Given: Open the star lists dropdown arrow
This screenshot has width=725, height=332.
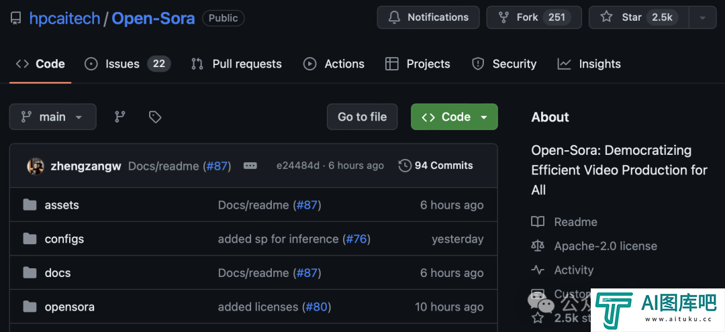Looking at the screenshot, I should tap(702, 17).
